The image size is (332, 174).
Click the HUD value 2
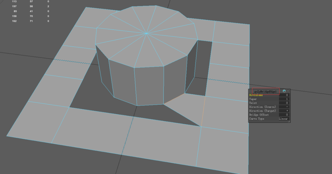48,6
